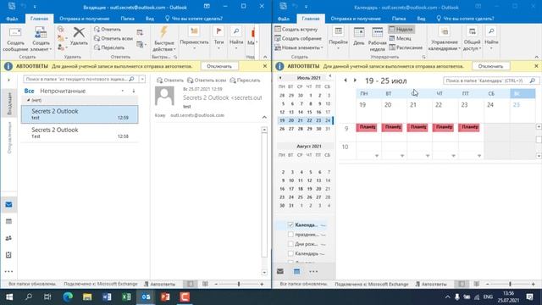Click Reply in Mail ribbon

point(108,30)
